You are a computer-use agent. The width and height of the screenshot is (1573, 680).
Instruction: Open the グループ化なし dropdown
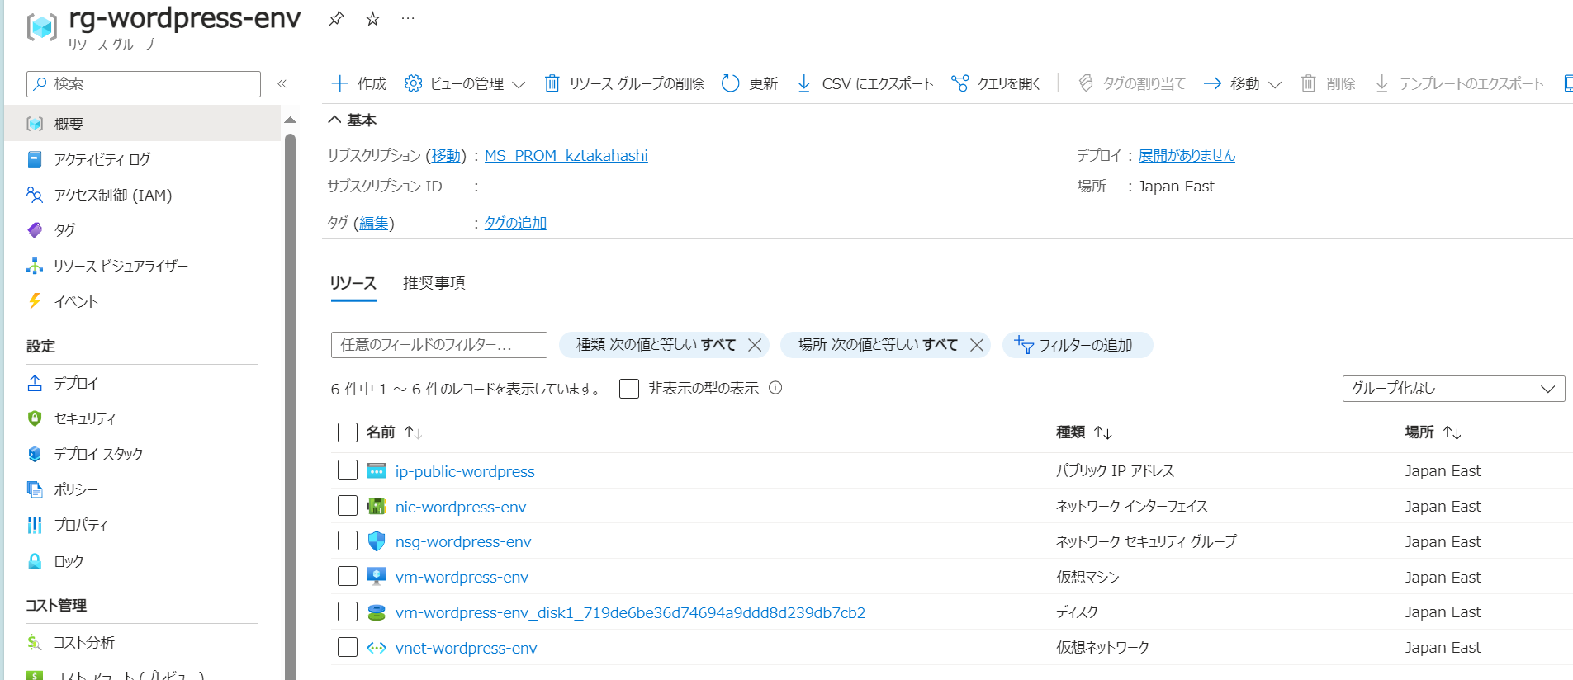coord(1452,389)
